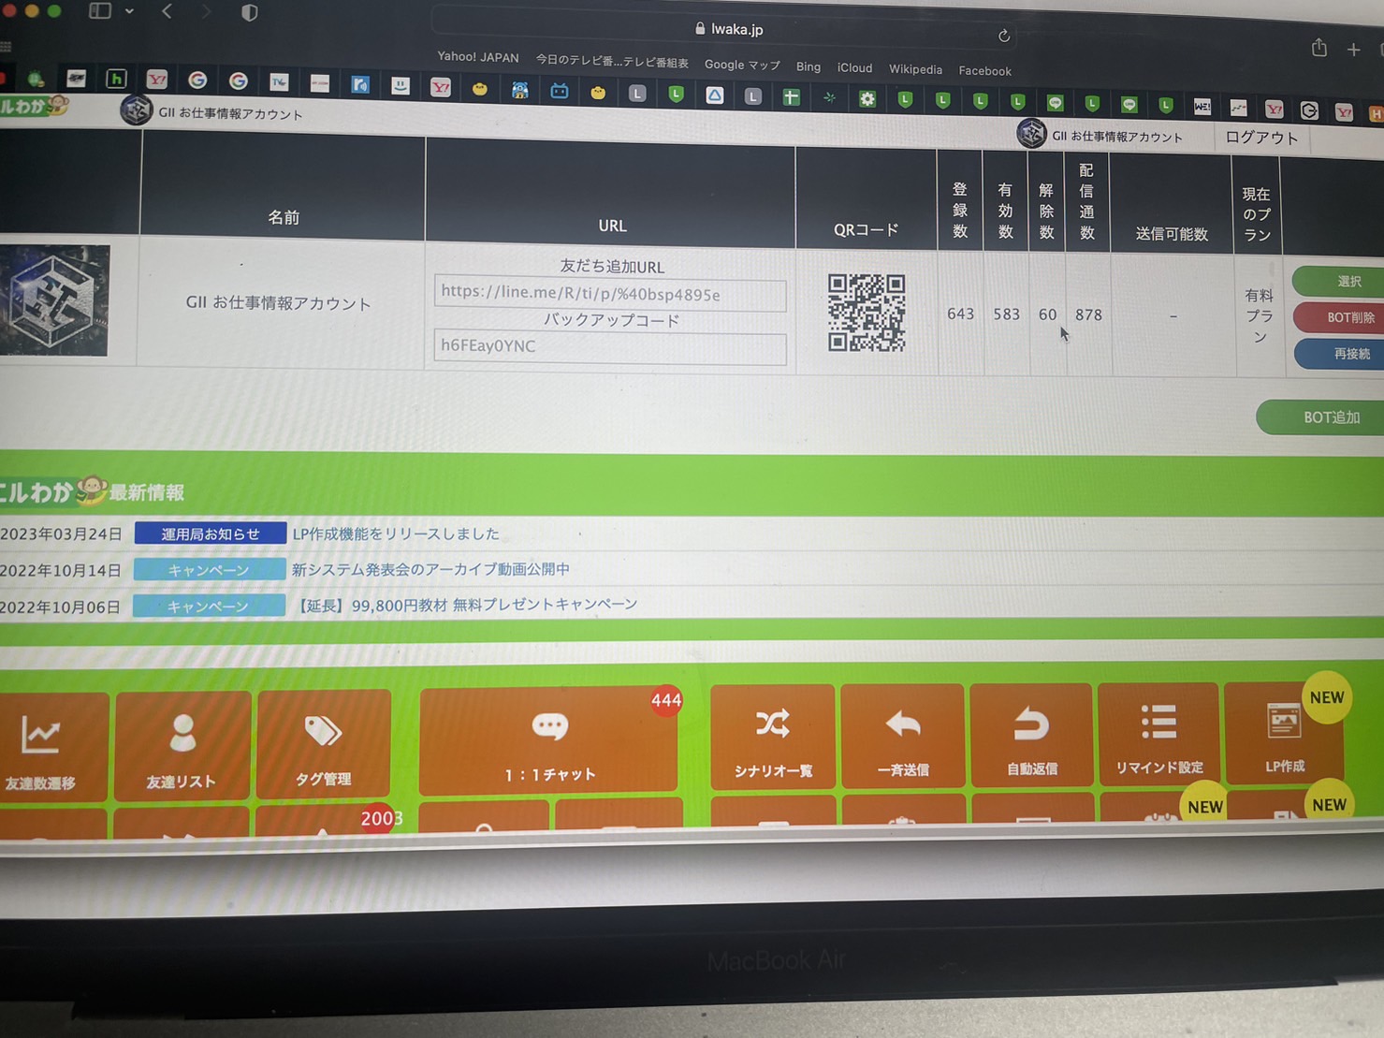Expand the sidebar dropdown chevron in Safari
Image resolution: width=1384 pixels, height=1038 pixels.
point(129,12)
